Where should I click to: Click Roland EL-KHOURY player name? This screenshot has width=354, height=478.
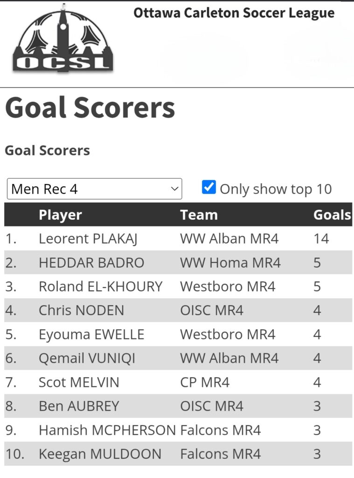point(101,287)
